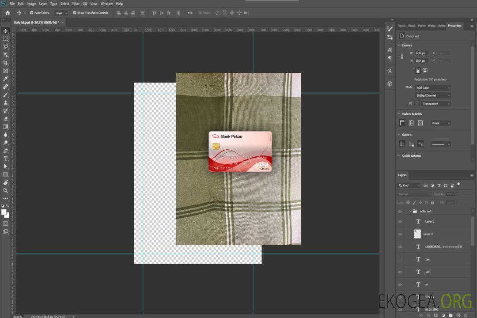The width and height of the screenshot is (477, 318).
Task: Select the Brush tool
Action: coord(6,95)
